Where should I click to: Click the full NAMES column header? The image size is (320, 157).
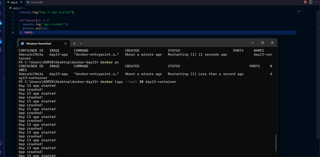click(259, 50)
